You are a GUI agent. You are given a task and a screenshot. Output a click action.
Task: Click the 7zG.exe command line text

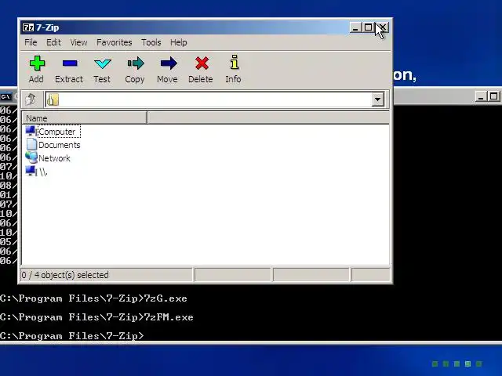(166, 298)
